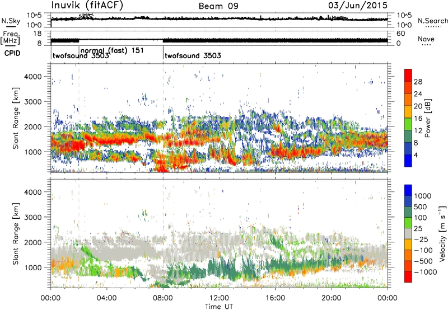
Task: Select the "N.Sky" legend label
Action: [11, 21]
